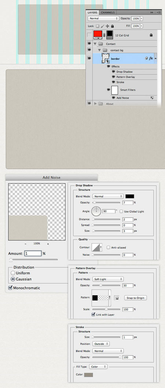165x388 pixels.
Task: Switch to the Channels tab
Action: [108, 12]
